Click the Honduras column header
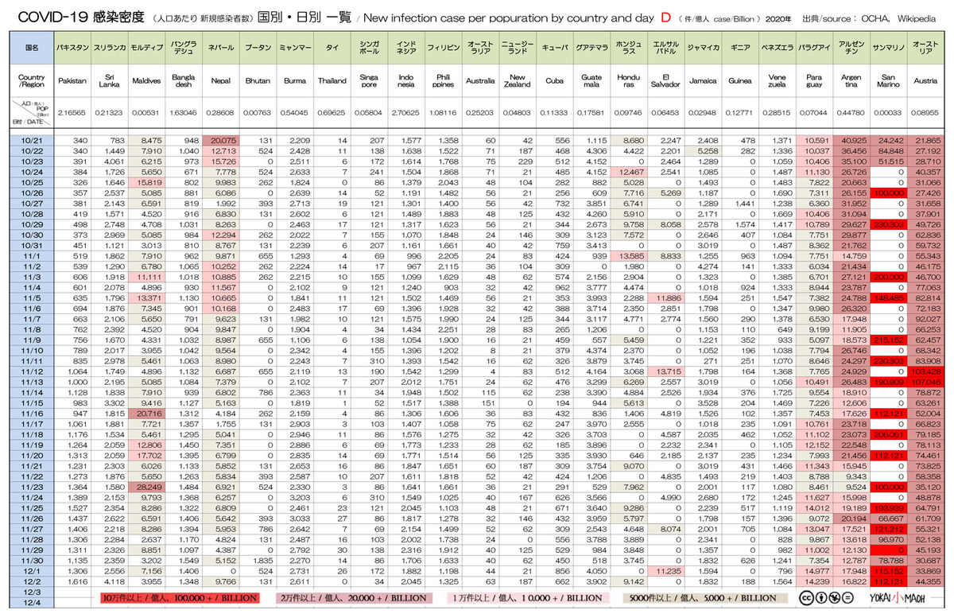 pyautogui.click(x=628, y=81)
